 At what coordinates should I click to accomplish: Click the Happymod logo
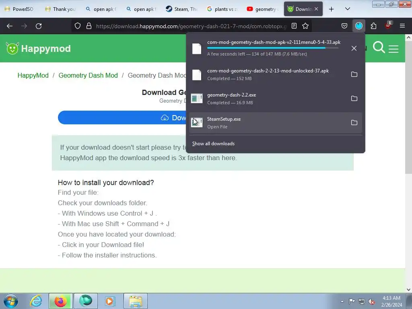[38, 48]
